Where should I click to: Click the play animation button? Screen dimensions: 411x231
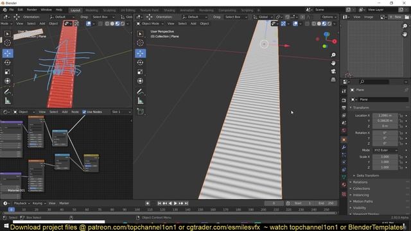[175, 203]
